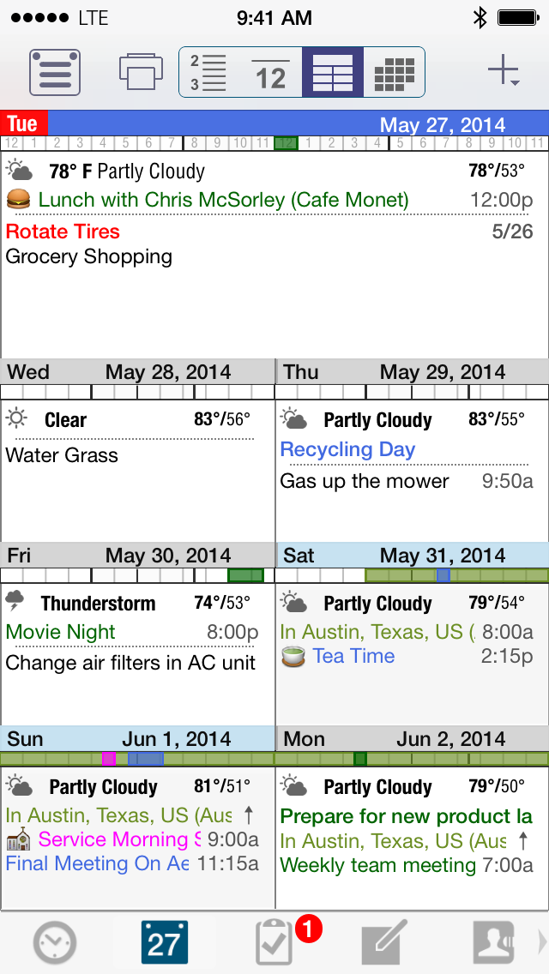Open the plus add dropdown
This screenshot has height=974, width=549.
point(504,72)
